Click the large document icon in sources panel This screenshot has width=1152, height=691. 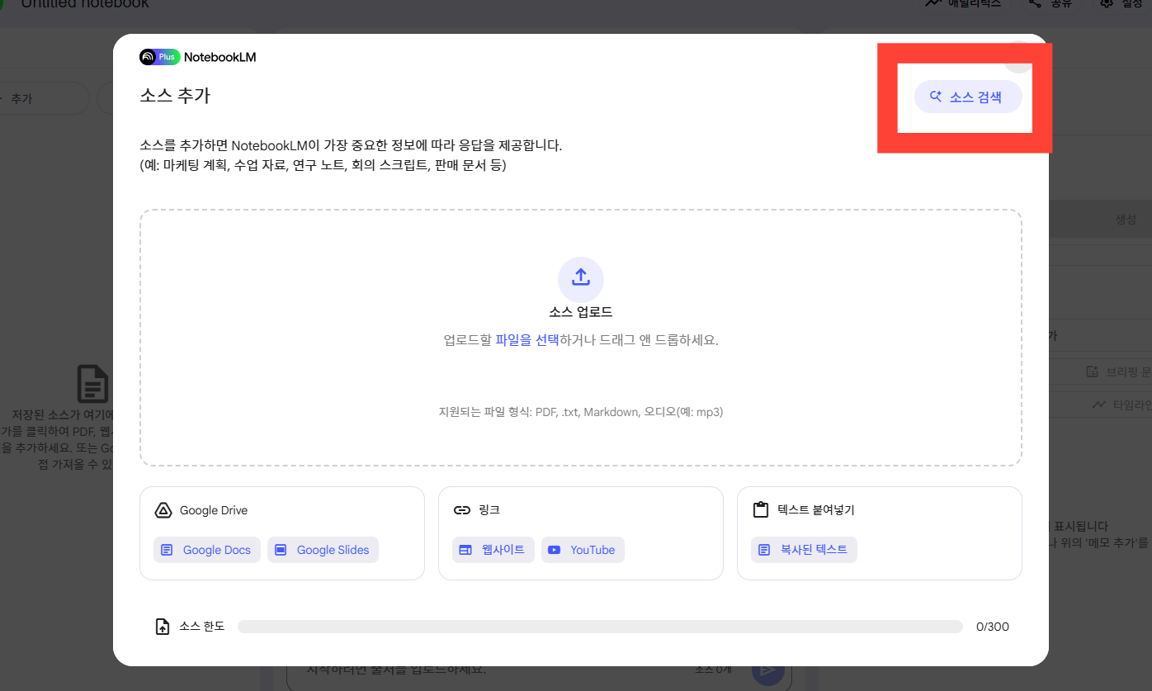coord(92,384)
